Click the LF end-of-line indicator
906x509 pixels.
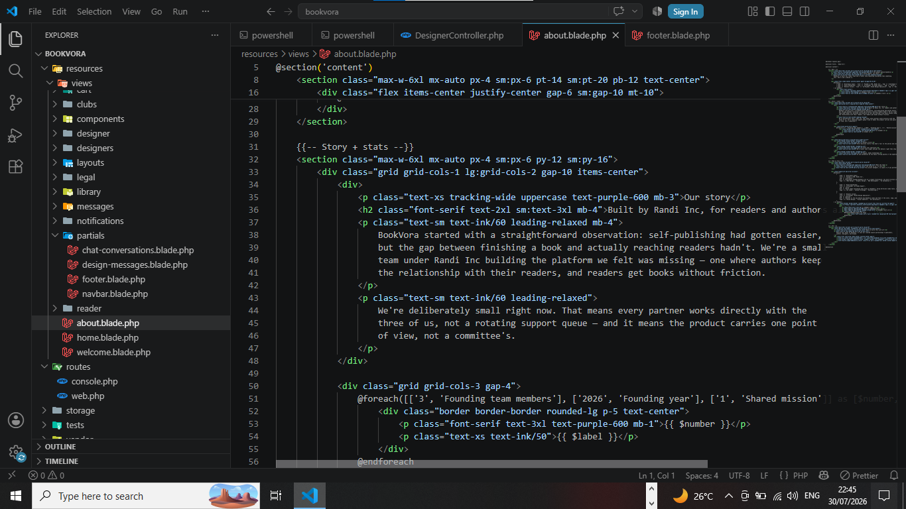pos(764,475)
